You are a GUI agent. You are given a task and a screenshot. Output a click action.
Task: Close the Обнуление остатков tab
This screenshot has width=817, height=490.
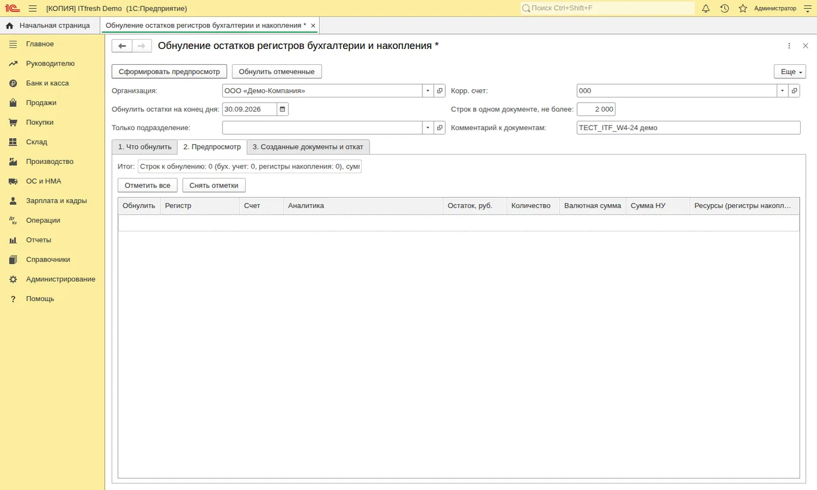click(313, 26)
